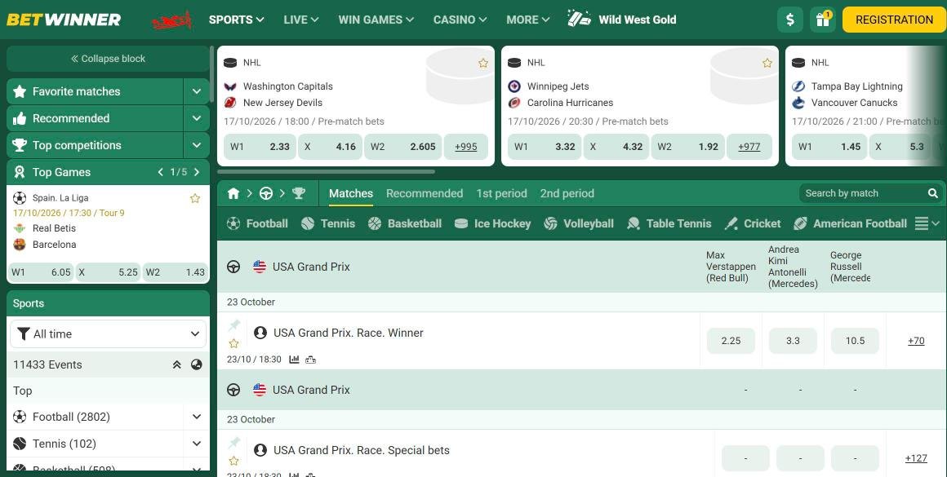Image resolution: width=947 pixels, height=477 pixels.
Task: Open the red promo plane icon
Action: pos(172,20)
